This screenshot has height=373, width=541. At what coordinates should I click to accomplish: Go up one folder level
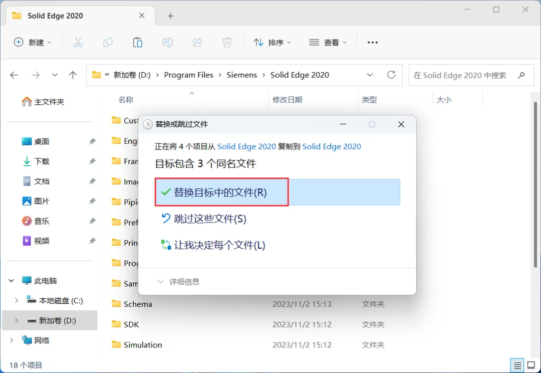click(73, 75)
